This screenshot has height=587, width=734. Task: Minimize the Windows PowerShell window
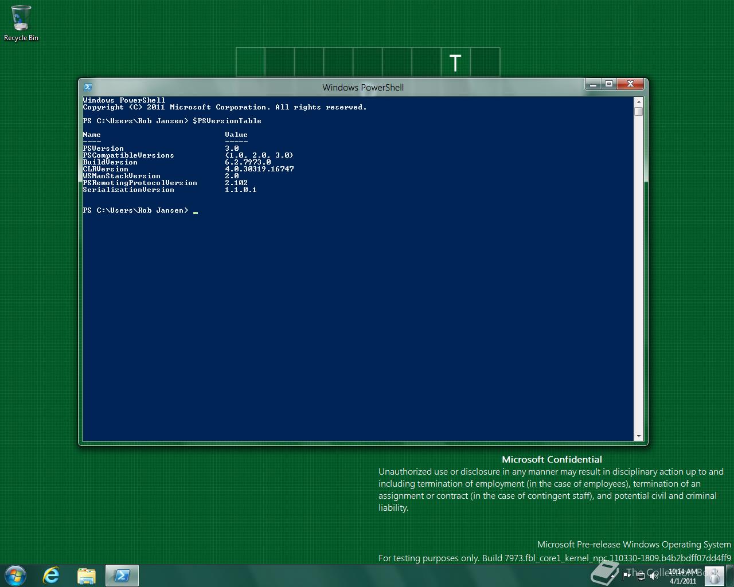[594, 84]
